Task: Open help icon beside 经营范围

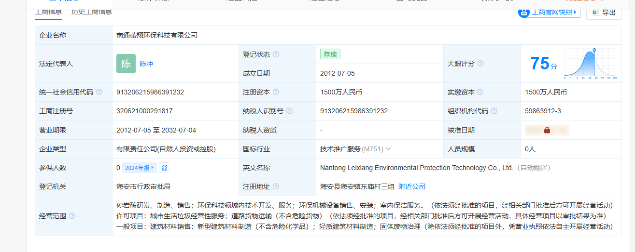Action: point(72,216)
